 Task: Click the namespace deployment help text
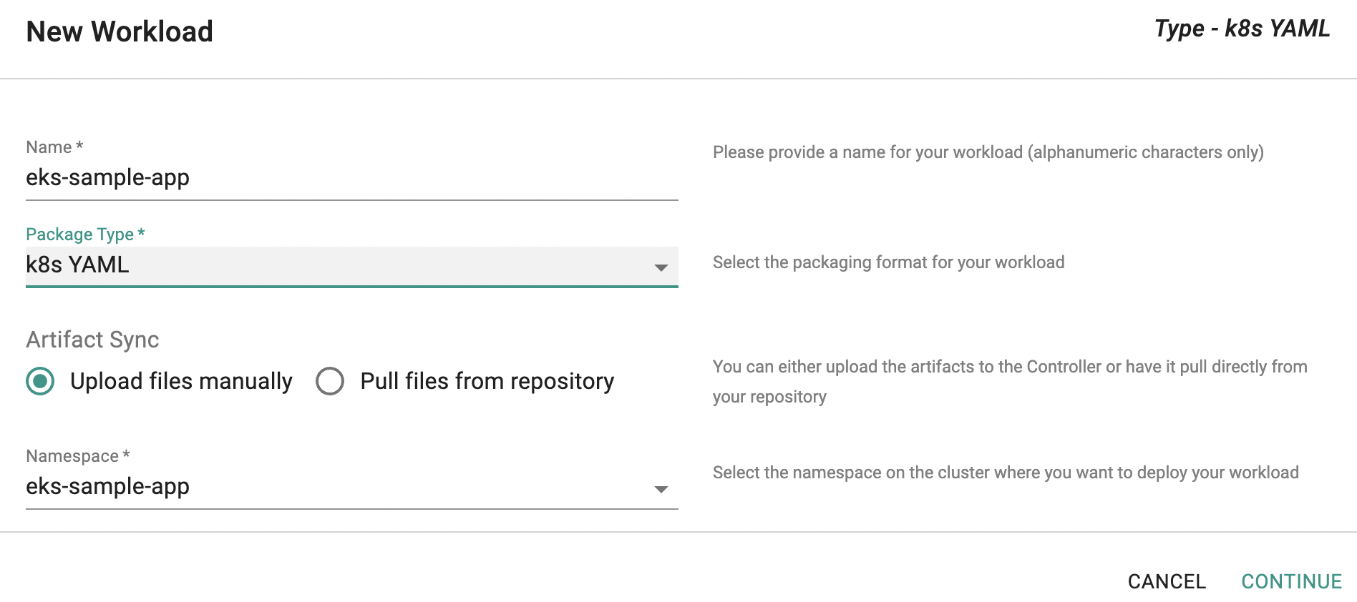[x=1006, y=473]
